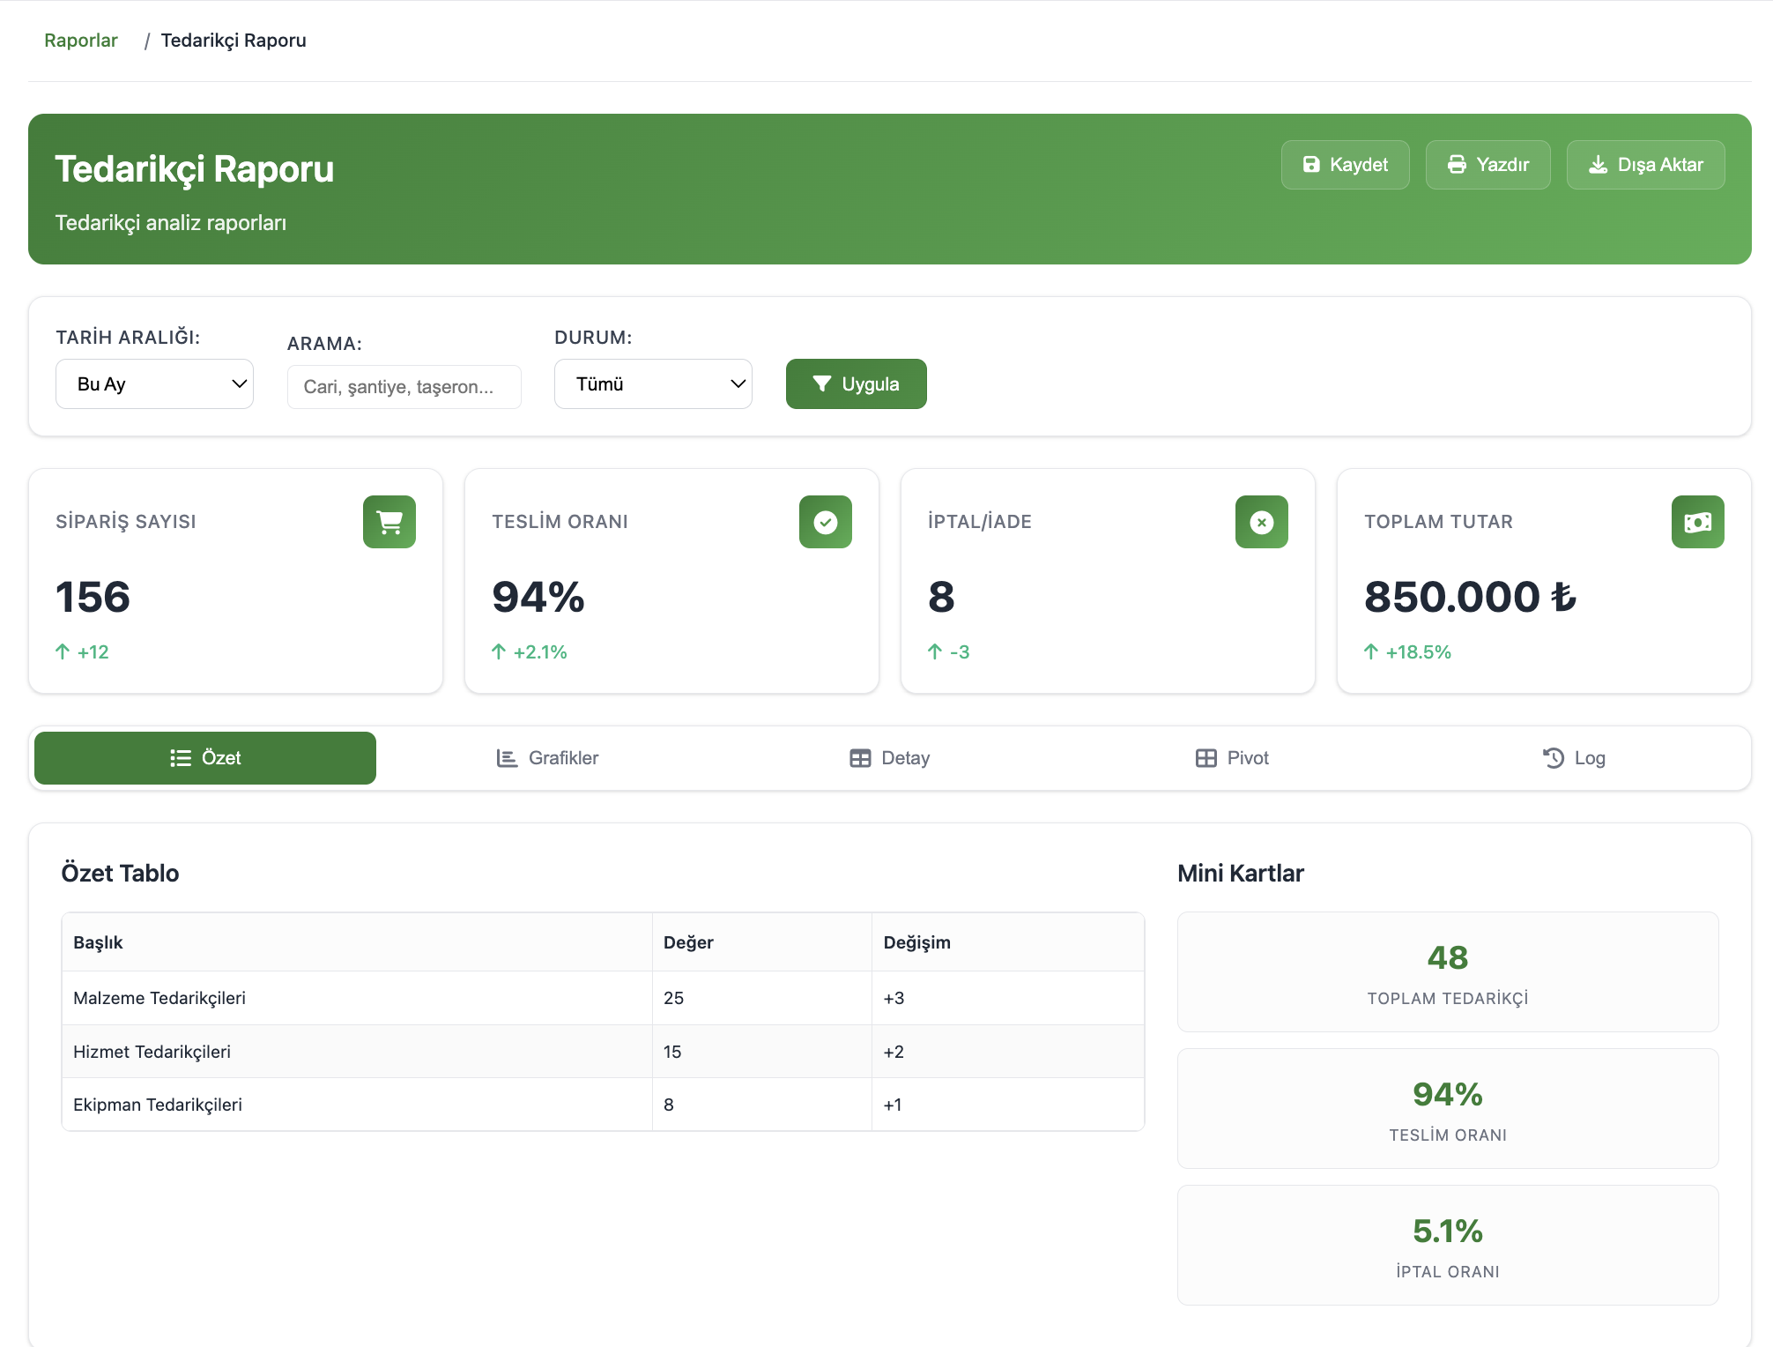Click the money bill icon on Toplam Tutar card
Image resolution: width=1773 pixels, height=1347 pixels.
(x=1697, y=522)
